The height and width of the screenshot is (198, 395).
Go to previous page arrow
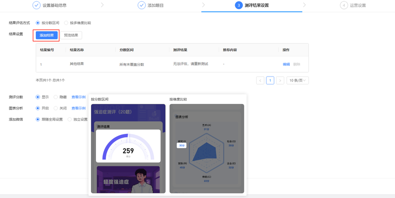(260, 80)
